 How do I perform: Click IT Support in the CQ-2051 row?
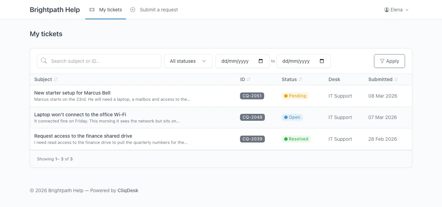340,96
